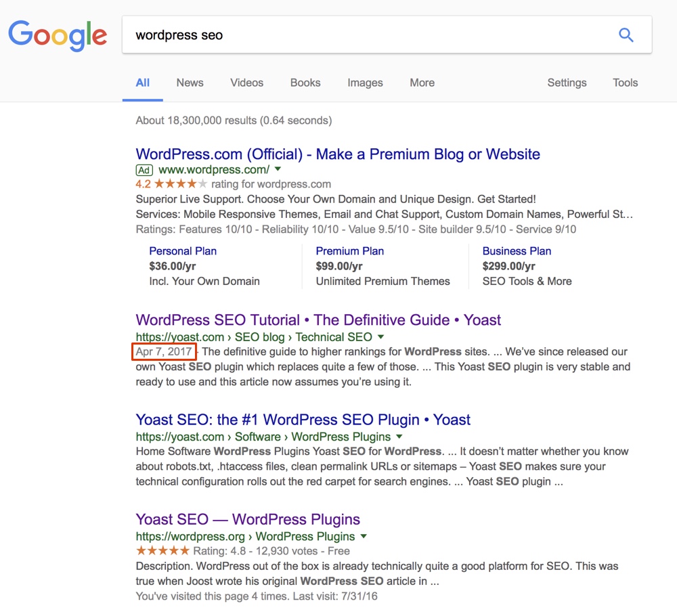This screenshot has height=616, width=677.
Task: Click the Incl. Your Own Domain text
Action: 204,282
